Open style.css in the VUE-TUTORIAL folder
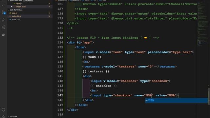Screen dimensions: 210x118 click(x=16, y=19)
